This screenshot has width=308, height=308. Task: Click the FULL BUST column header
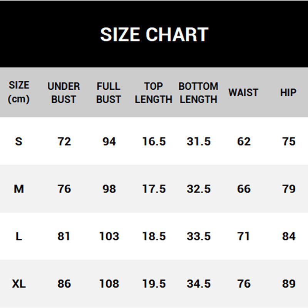[x=109, y=93]
